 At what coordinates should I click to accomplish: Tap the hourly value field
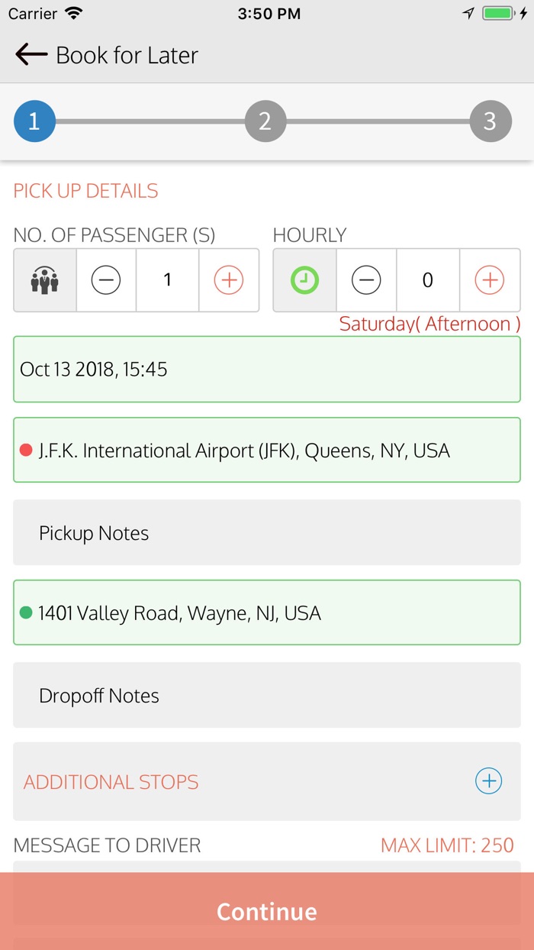pyautogui.click(x=427, y=280)
